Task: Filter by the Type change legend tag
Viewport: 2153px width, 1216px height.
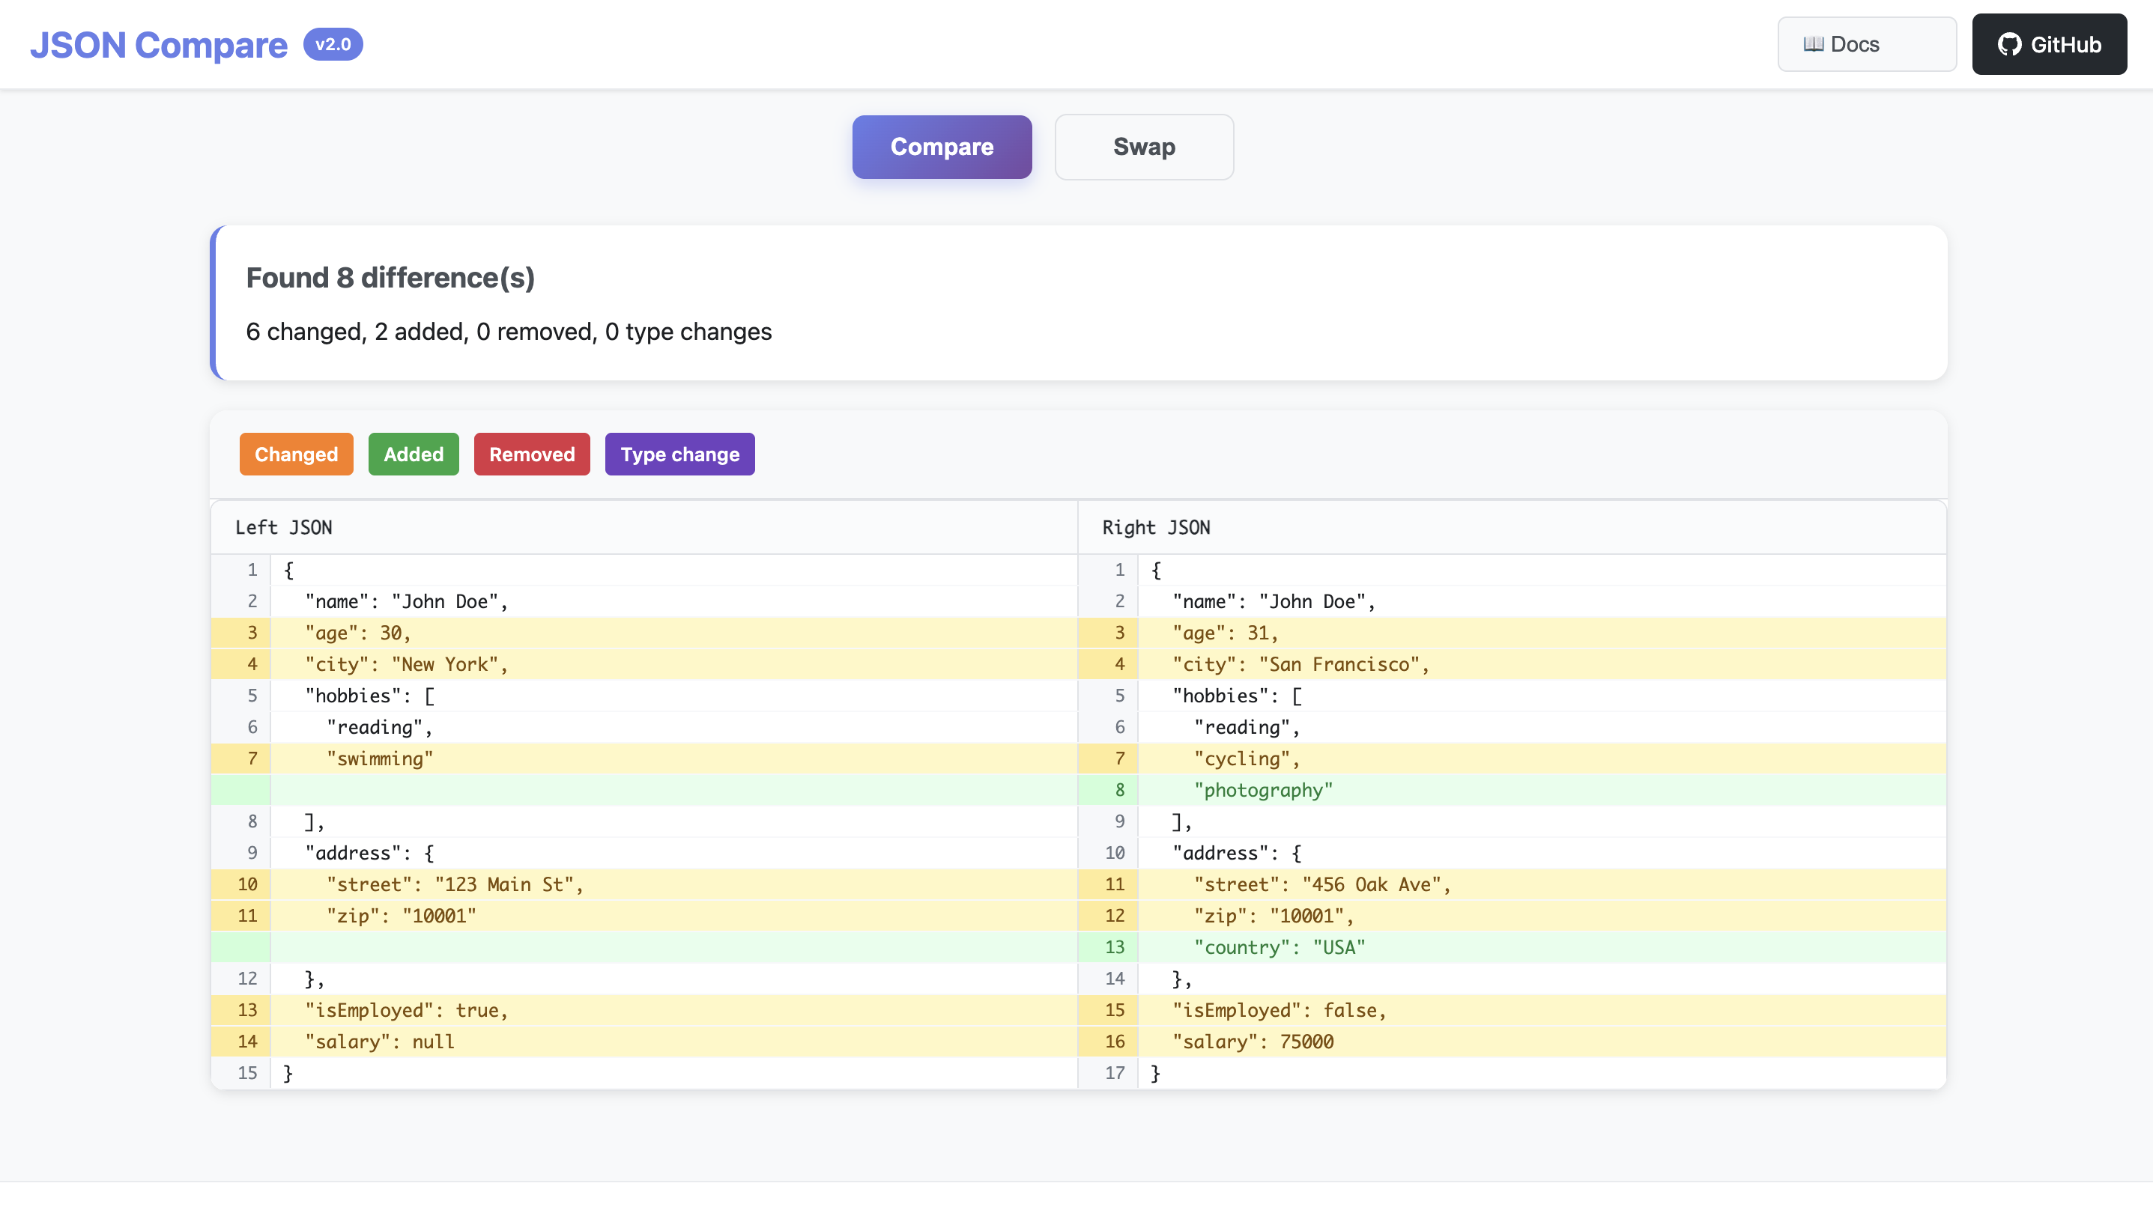Action: 679,455
